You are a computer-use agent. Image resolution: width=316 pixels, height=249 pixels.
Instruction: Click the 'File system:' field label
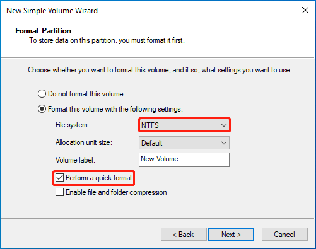click(73, 125)
